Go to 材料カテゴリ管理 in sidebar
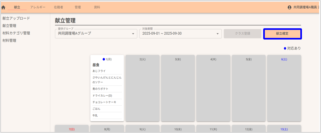The height and width of the screenshot is (133, 321). click(x=16, y=33)
